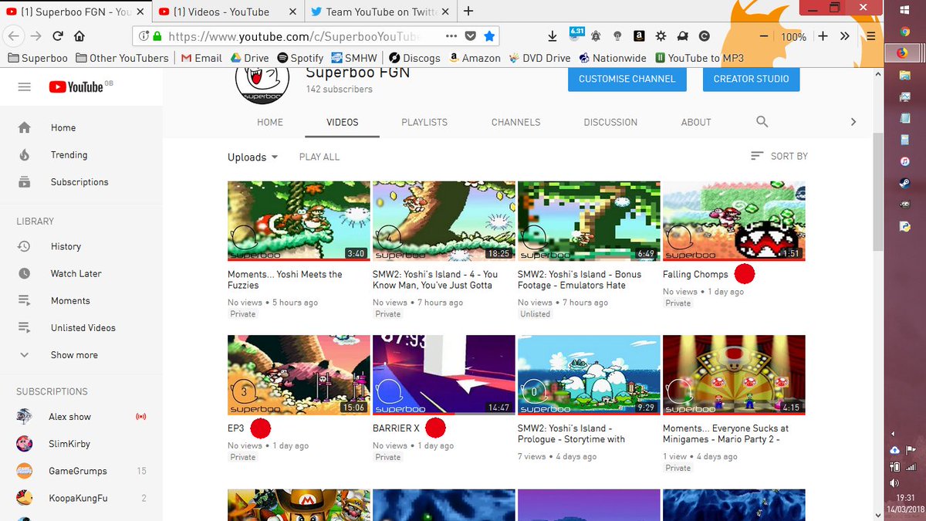Play the Falling Chomps video thumbnail
The image size is (926, 521).
click(734, 222)
